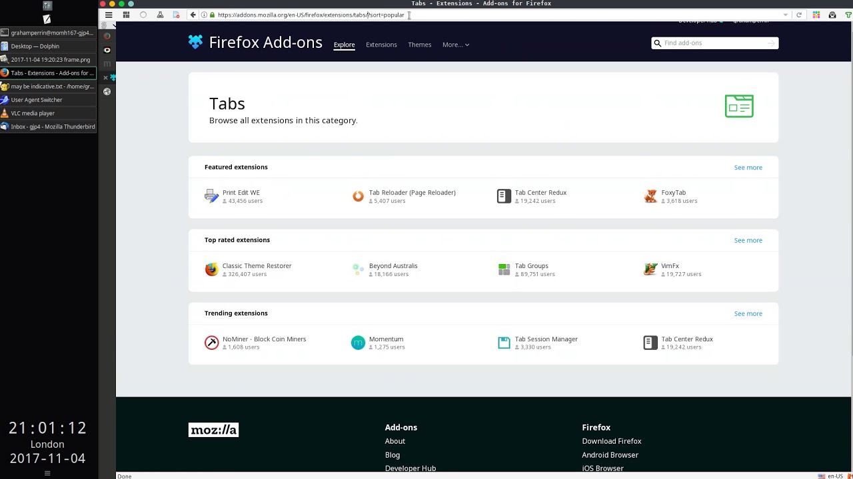The image size is (853, 479).
Task: Close the current add-ons vertical tab
Action: 105,78
